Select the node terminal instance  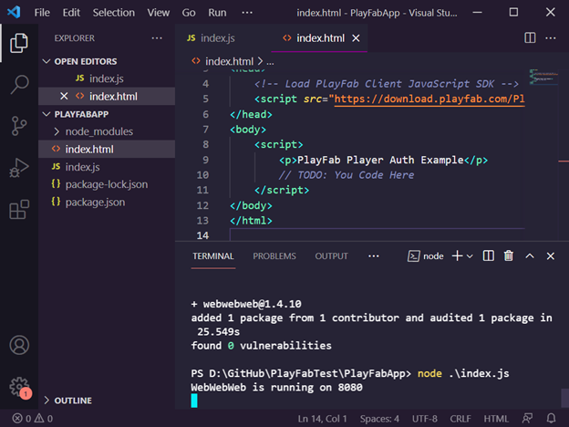(425, 256)
